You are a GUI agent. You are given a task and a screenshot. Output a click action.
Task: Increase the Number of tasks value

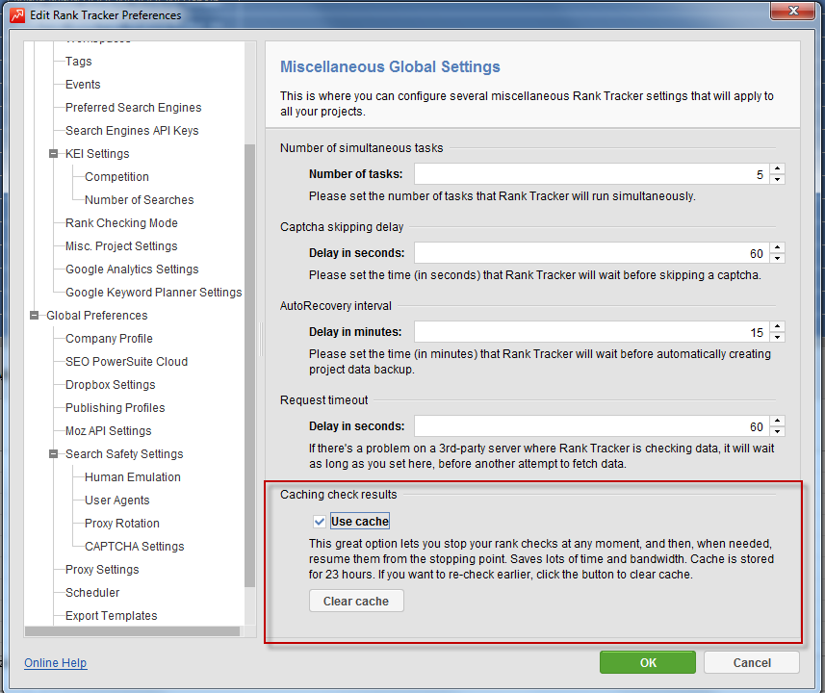[x=777, y=168]
